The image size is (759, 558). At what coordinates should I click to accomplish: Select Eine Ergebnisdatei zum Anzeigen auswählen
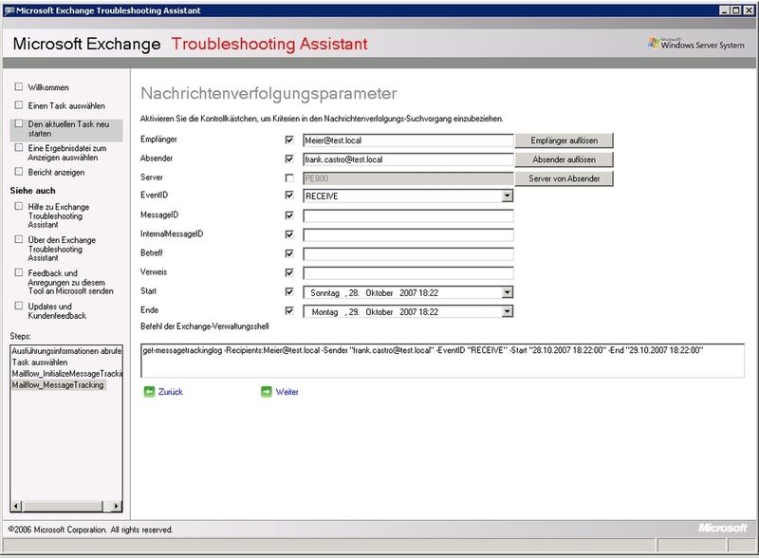(x=66, y=153)
